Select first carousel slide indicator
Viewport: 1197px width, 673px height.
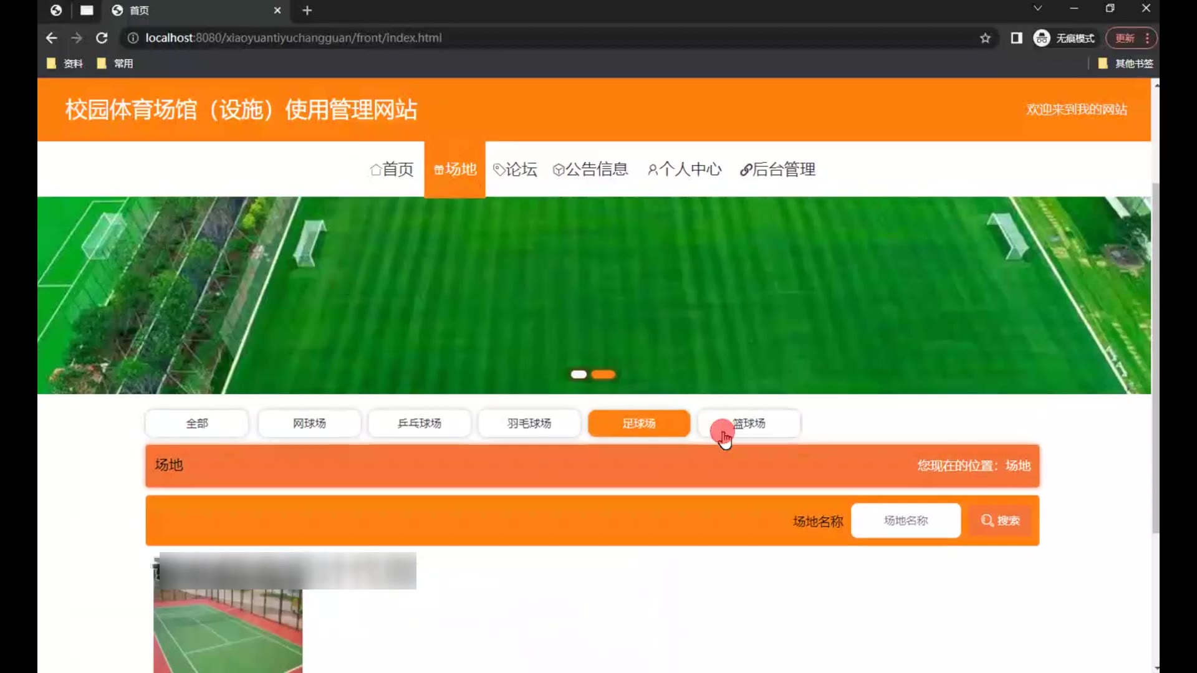tap(579, 375)
